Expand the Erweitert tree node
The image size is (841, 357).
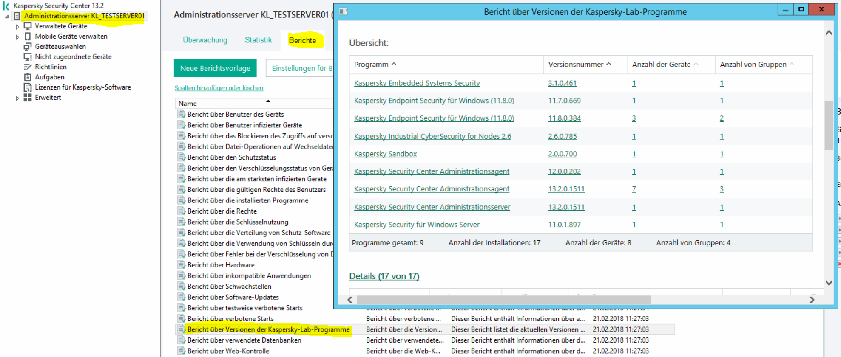tap(17, 98)
